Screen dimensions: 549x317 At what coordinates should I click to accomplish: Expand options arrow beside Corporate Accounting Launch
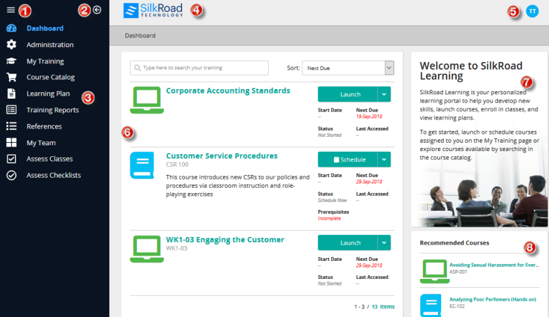pyautogui.click(x=384, y=94)
